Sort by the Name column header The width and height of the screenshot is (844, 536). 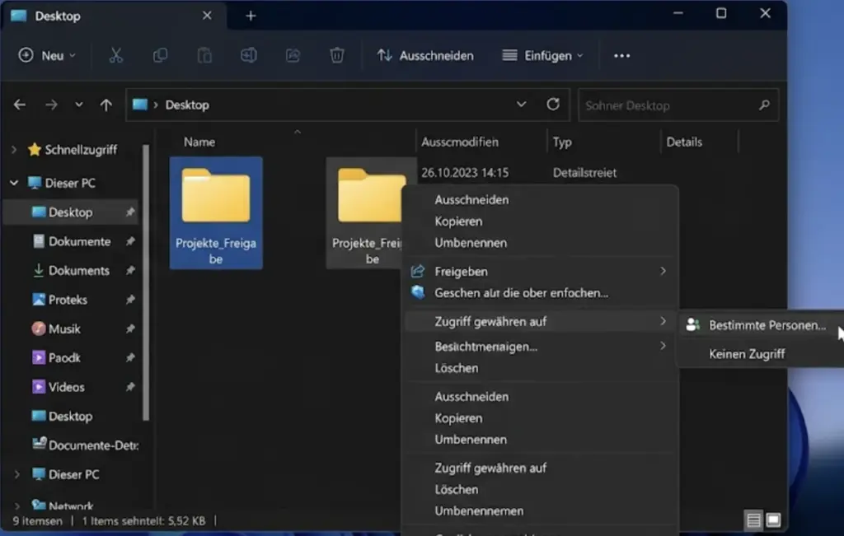[x=199, y=142]
